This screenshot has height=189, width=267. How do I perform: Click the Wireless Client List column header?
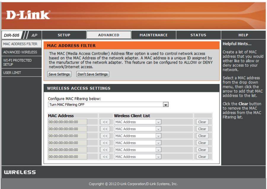(132, 116)
